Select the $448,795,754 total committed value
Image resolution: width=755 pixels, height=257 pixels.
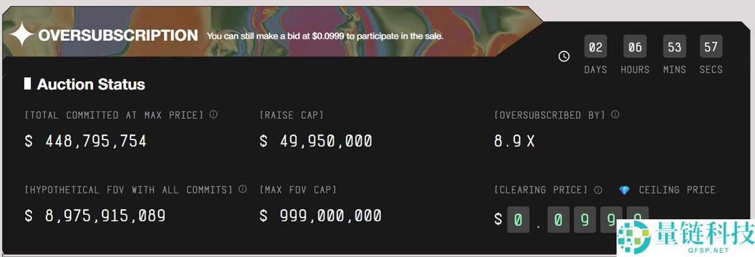(86, 141)
